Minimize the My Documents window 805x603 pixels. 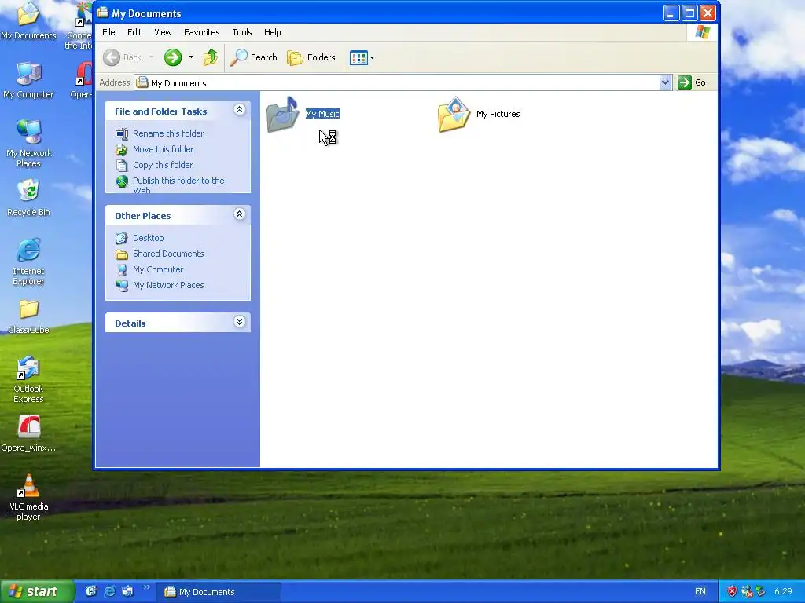pyautogui.click(x=671, y=13)
